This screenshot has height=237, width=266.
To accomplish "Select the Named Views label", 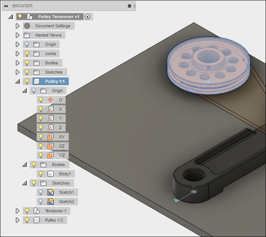I will pyautogui.click(x=48, y=35).
